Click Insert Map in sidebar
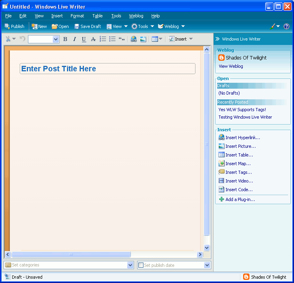This screenshot has height=283, width=294. click(x=234, y=164)
